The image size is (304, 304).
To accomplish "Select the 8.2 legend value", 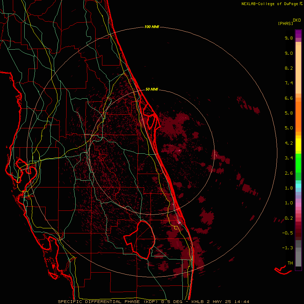I will coord(289,68).
